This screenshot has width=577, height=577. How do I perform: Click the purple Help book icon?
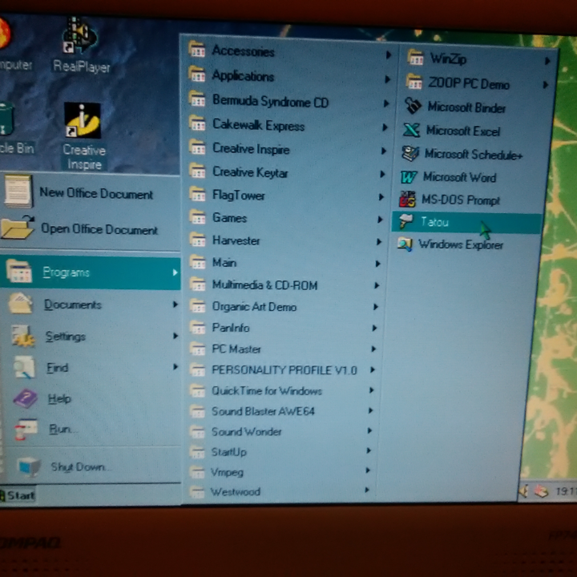coord(25,398)
